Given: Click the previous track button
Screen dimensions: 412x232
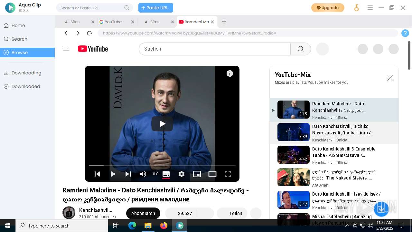Looking at the screenshot, I should pos(97,174).
